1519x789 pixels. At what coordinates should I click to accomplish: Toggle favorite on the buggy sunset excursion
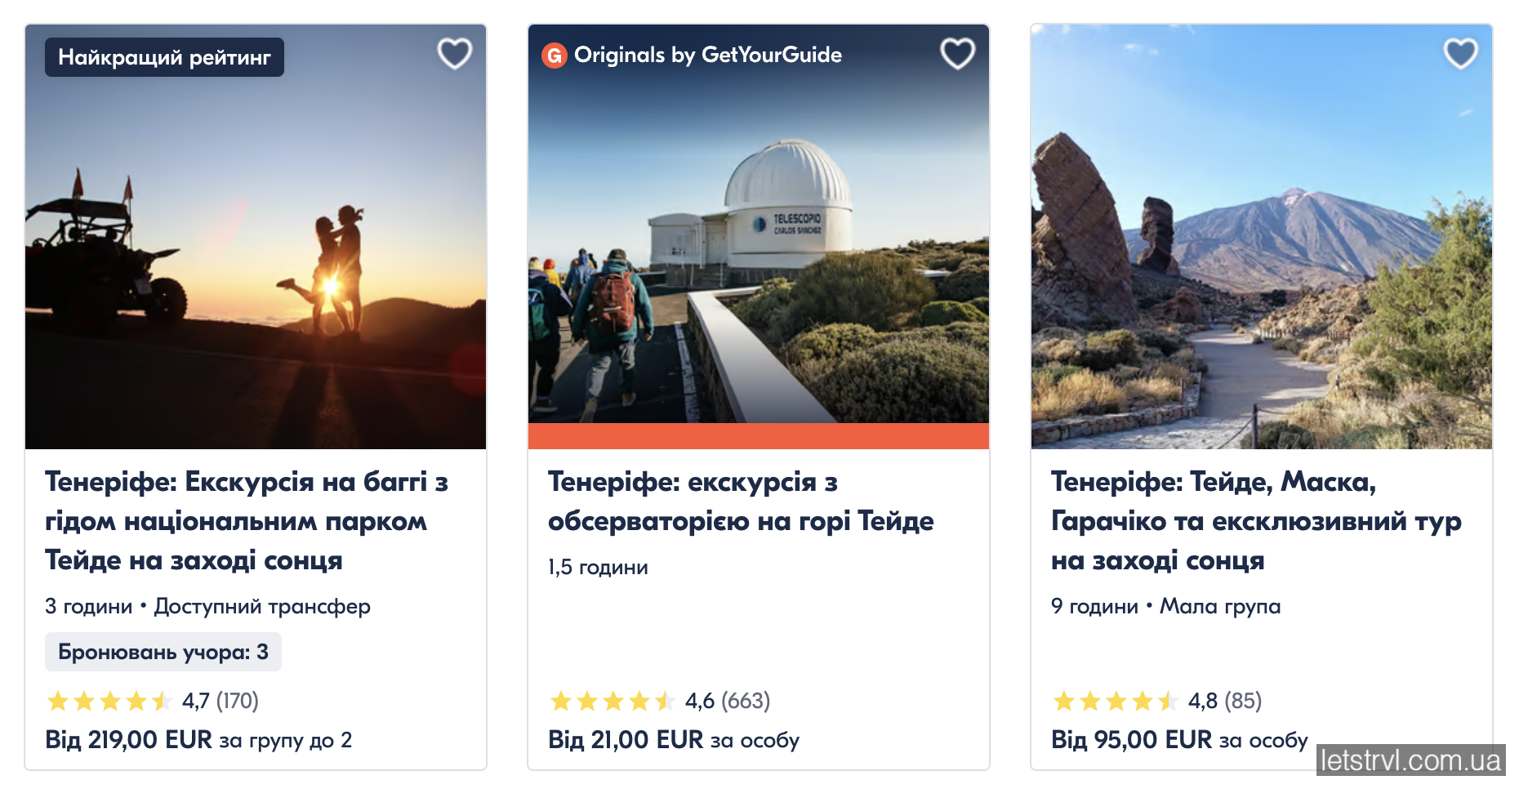click(455, 54)
